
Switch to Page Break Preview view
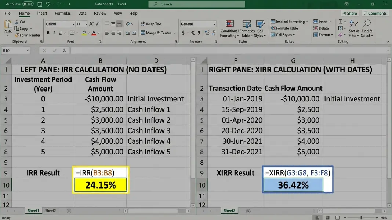[337, 218]
